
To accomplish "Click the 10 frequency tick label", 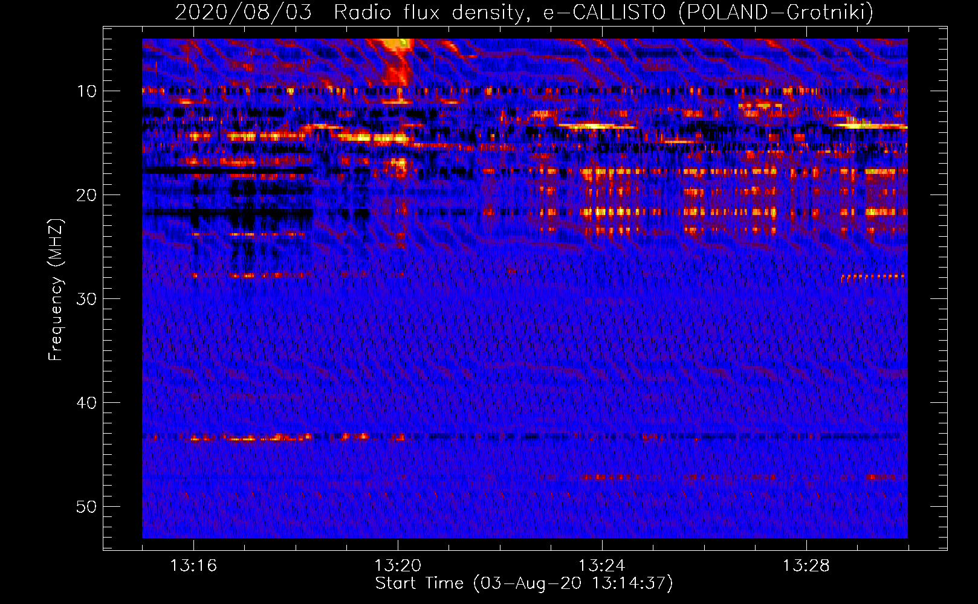I will [x=87, y=91].
